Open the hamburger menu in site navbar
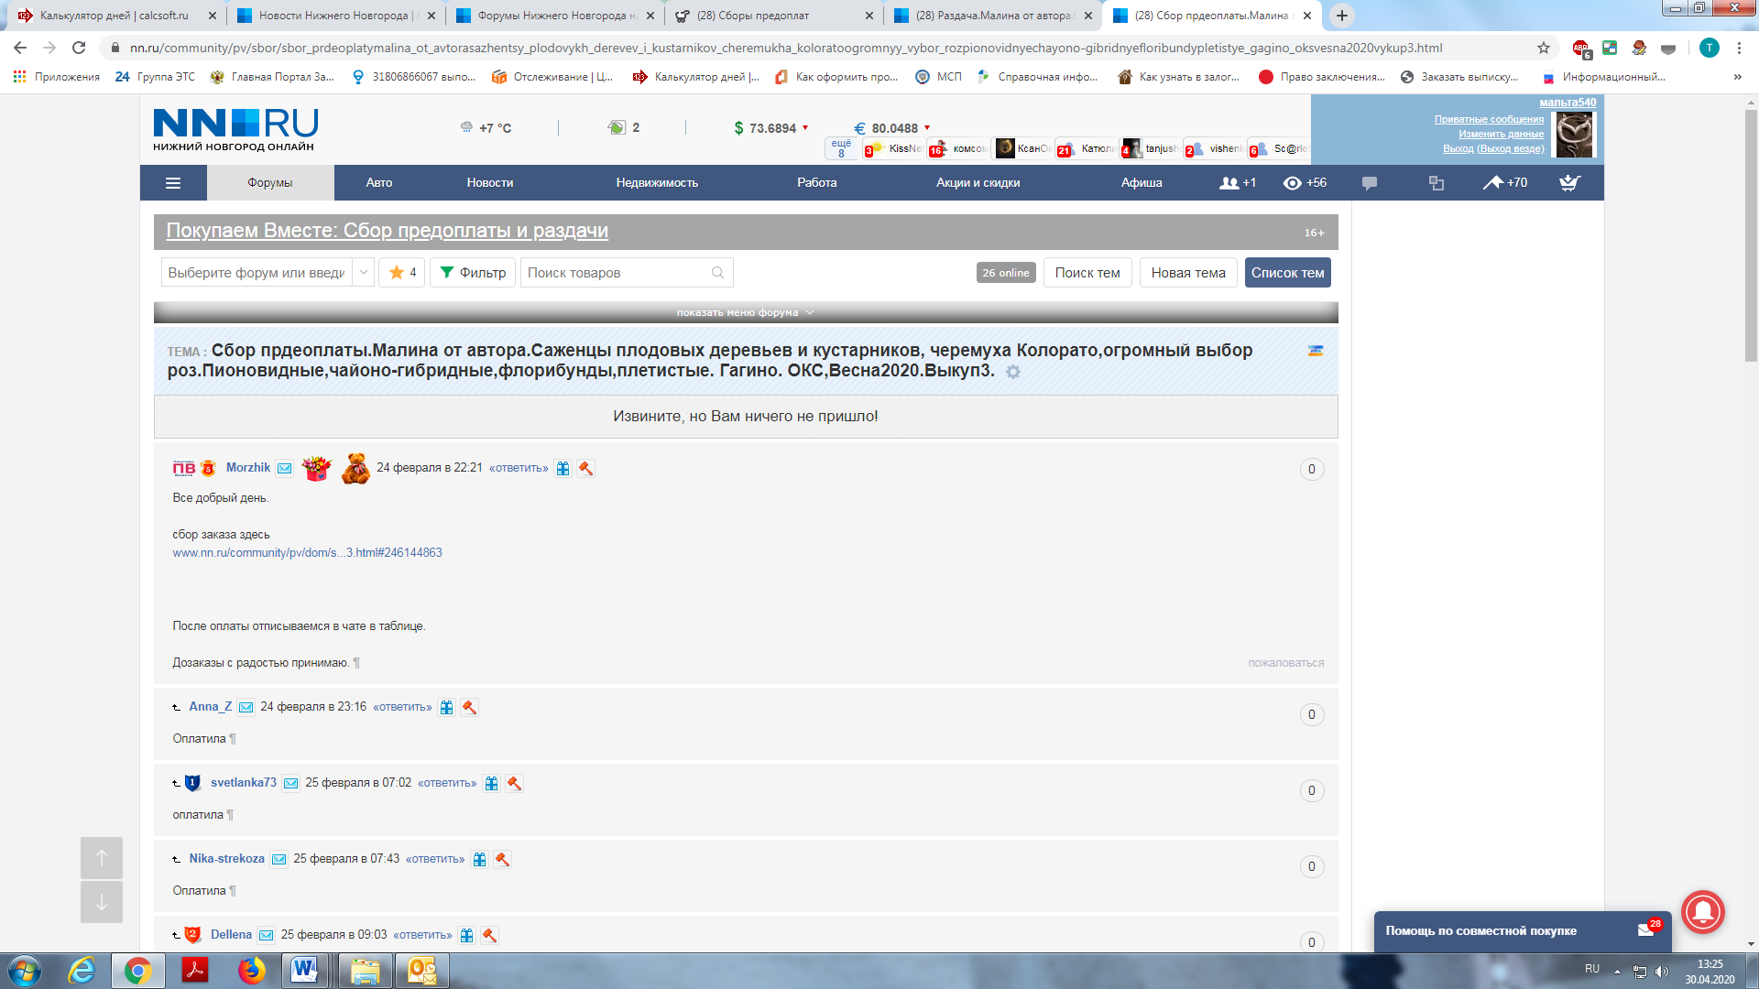 [173, 183]
